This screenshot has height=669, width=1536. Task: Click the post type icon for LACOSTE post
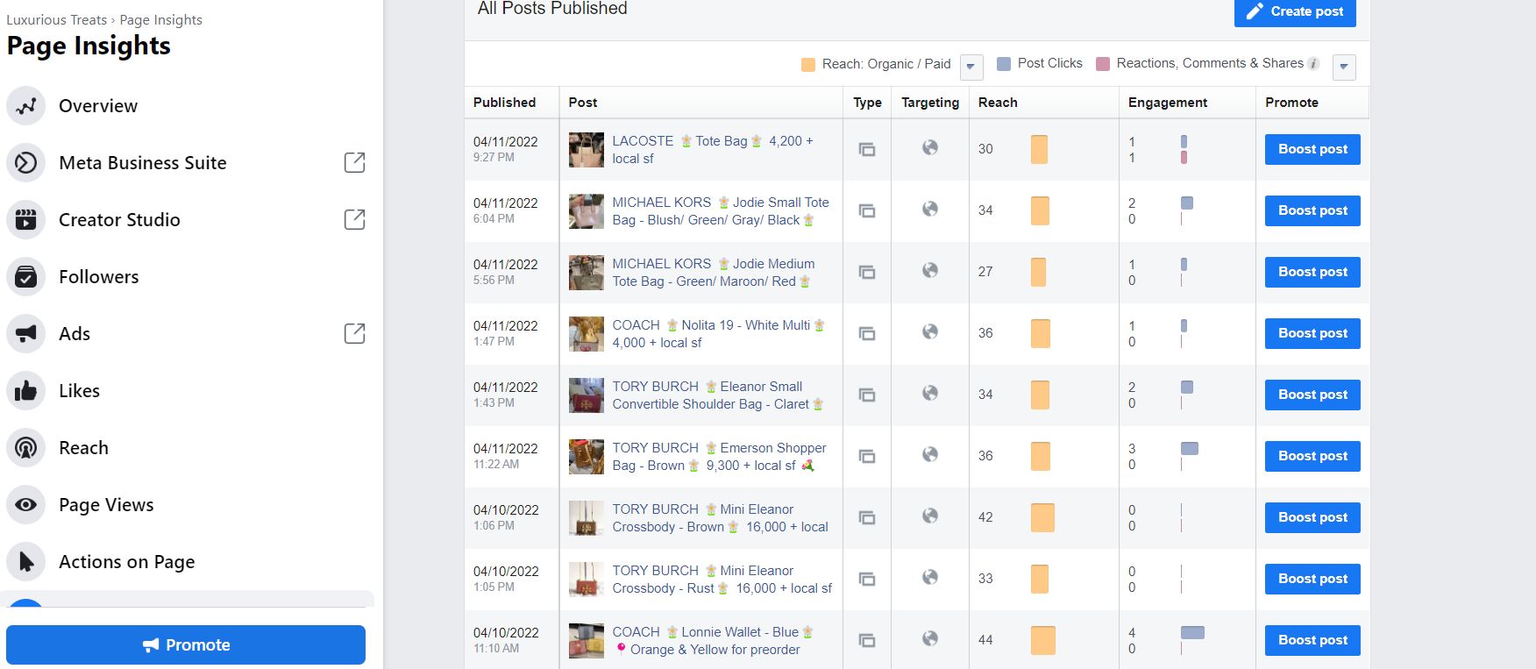867,149
